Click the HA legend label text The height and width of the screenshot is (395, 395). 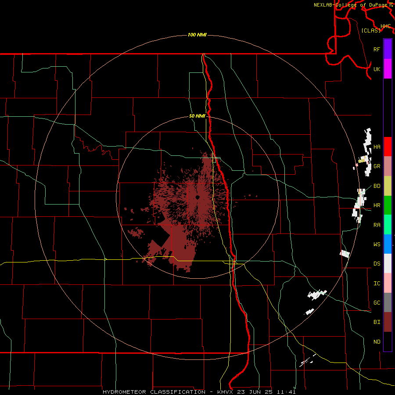(x=377, y=147)
